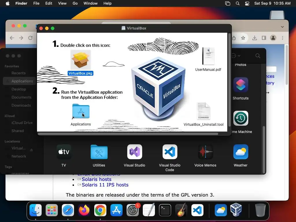Open Chrome's downloads button
Image resolution: width=296 pixels, height=222 pixels.
(x=255, y=38)
